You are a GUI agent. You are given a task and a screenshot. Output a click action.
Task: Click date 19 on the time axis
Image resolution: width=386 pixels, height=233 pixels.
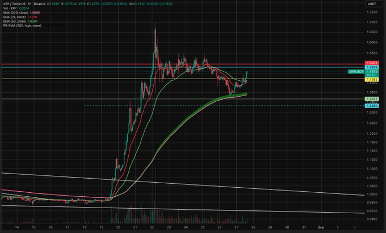pos(101,227)
